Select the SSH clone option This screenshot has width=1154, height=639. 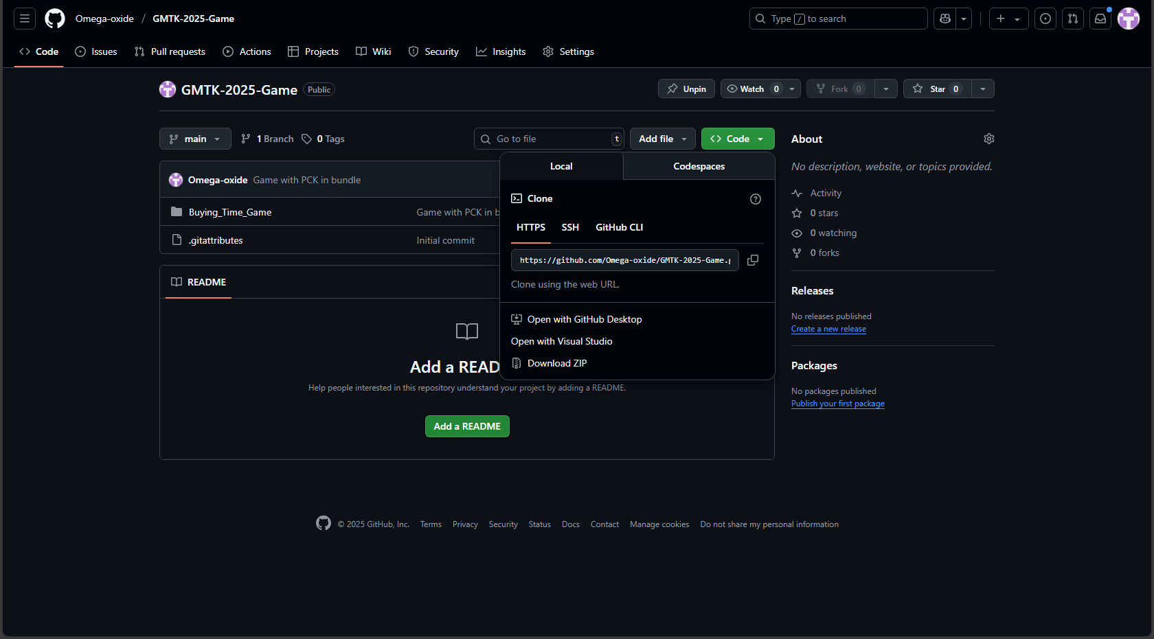570,227
